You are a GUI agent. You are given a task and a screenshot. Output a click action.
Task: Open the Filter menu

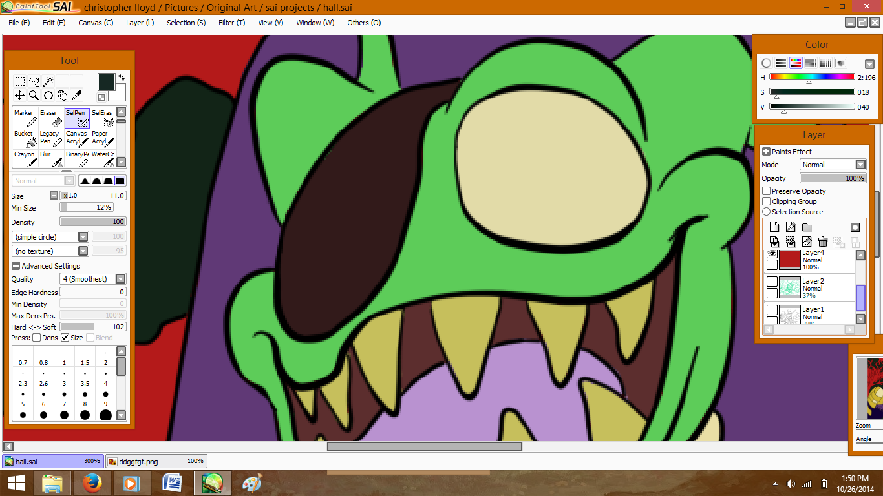pos(231,23)
